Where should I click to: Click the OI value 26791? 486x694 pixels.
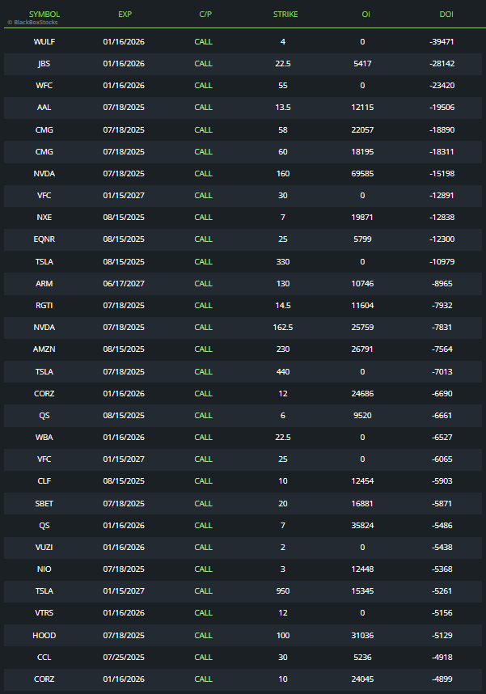[x=362, y=349]
